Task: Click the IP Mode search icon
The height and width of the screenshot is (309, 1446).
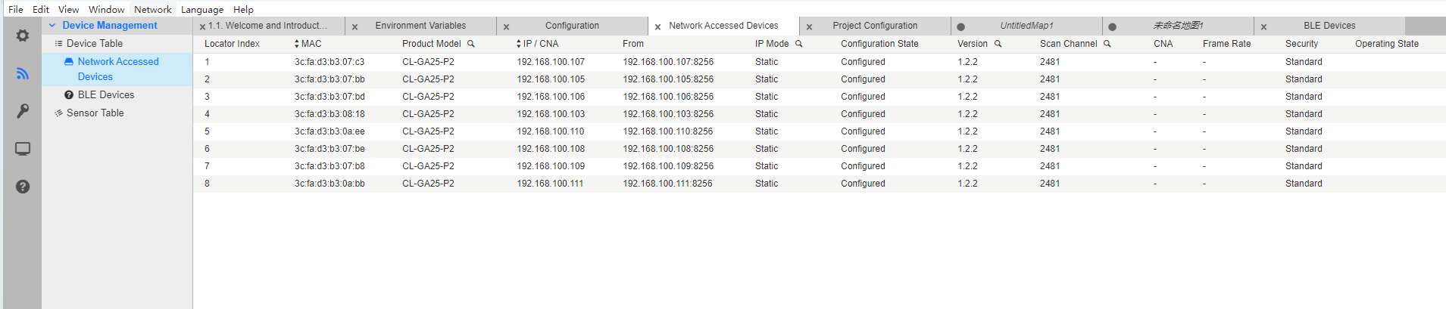Action: point(798,44)
